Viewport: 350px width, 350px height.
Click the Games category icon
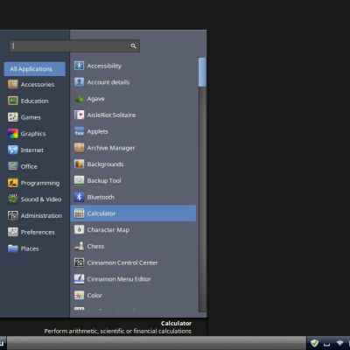[x=13, y=117]
